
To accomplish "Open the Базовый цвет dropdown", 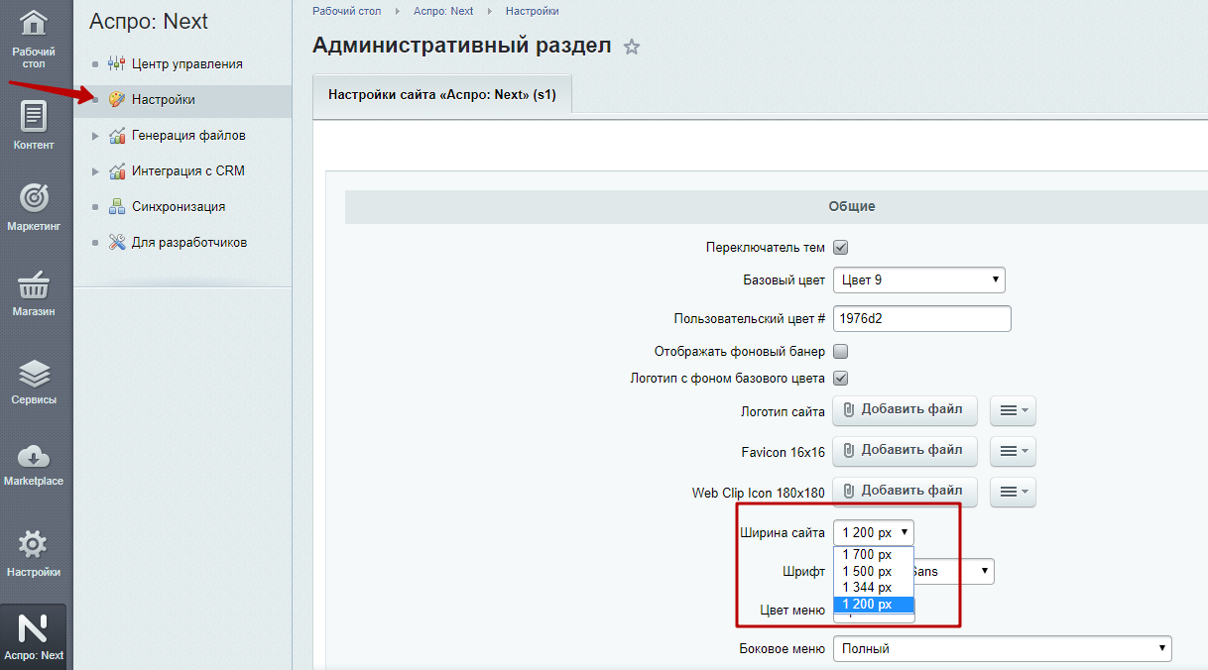I will click(x=919, y=280).
